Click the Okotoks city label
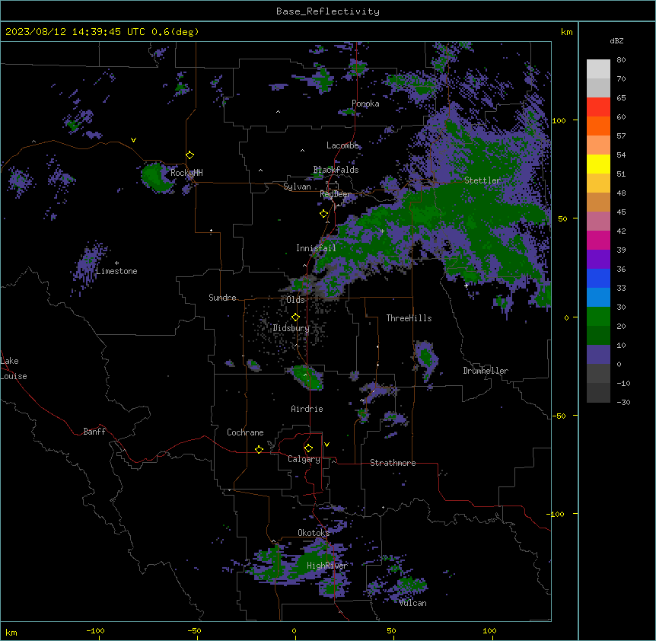 (314, 533)
